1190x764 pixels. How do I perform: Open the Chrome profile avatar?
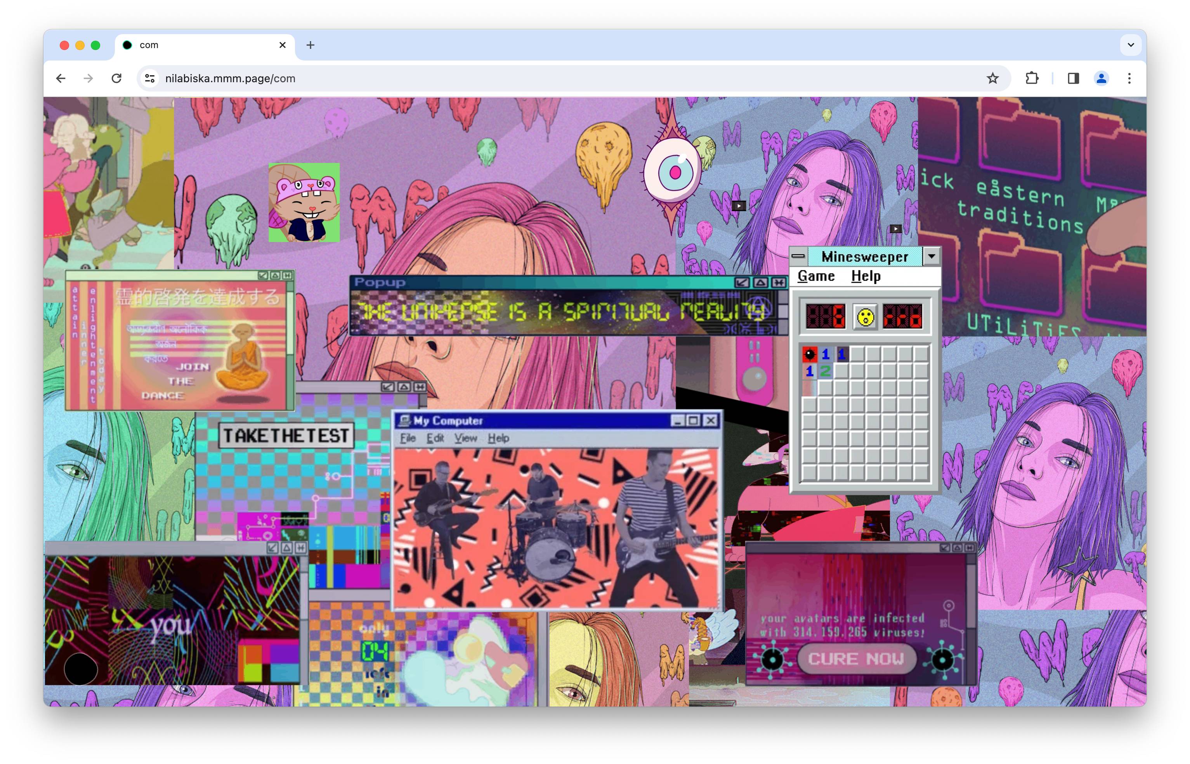point(1101,78)
